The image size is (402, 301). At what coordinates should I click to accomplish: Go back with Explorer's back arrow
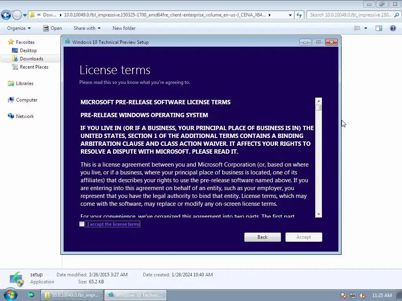pos(6,15)
